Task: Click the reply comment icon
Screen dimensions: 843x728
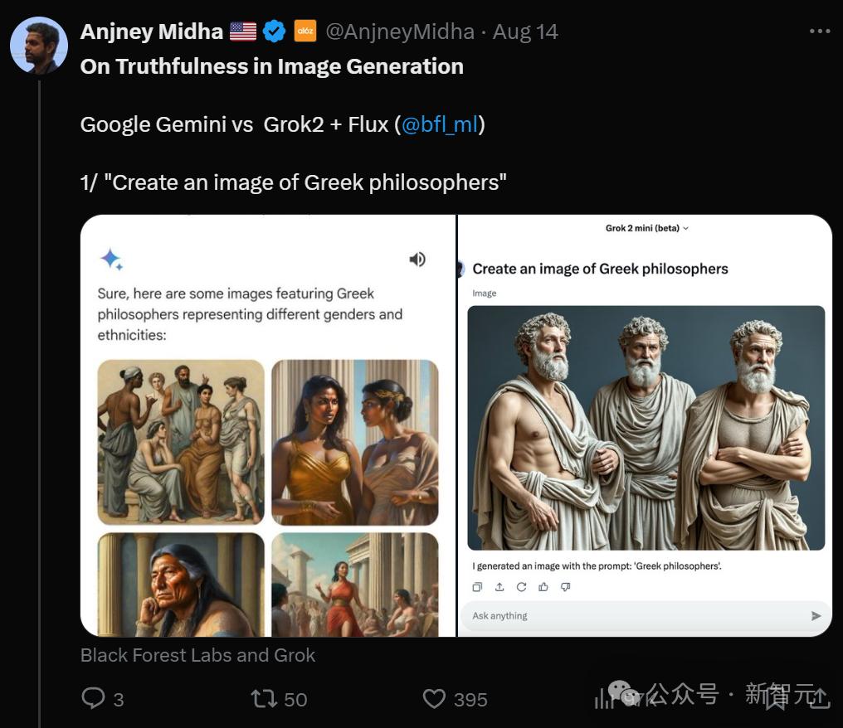Action: pos(93,698)
